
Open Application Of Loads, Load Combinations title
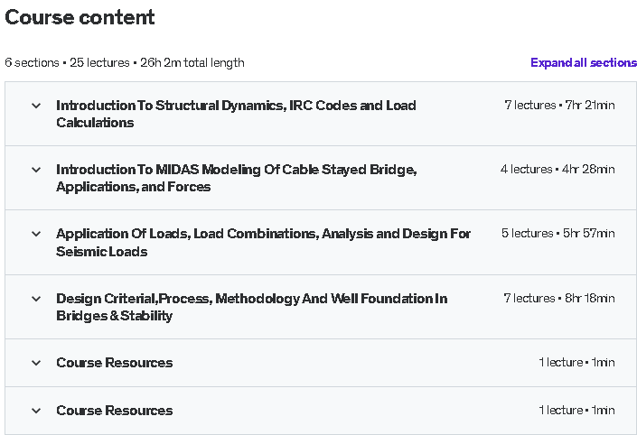[263, 242]
